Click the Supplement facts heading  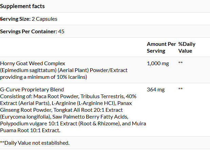(x=22, y=6)
